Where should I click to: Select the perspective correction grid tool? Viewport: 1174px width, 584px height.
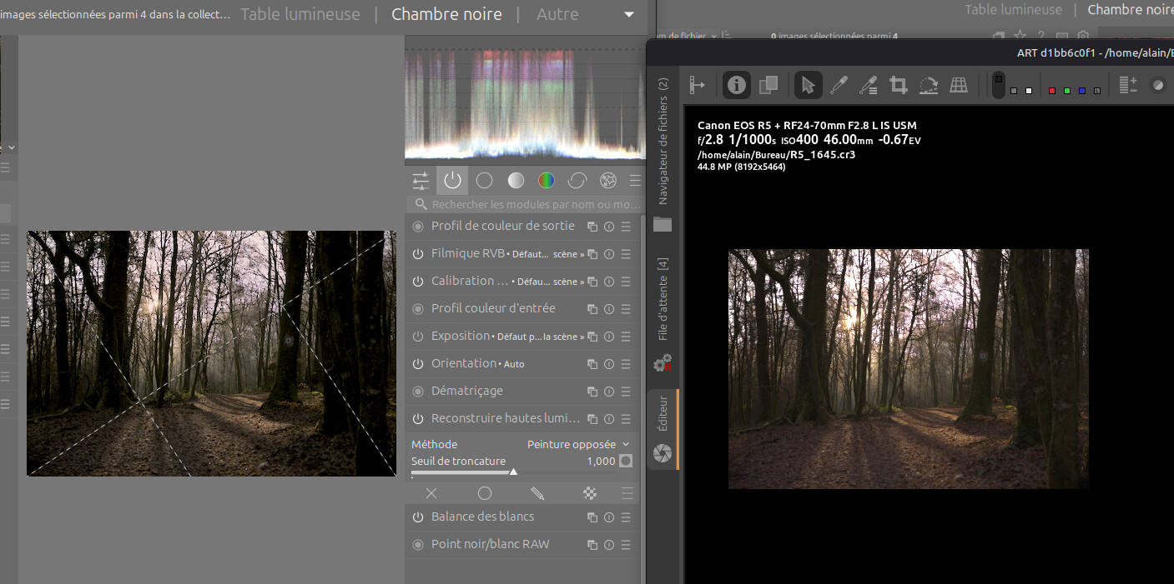tap(959, 85)
